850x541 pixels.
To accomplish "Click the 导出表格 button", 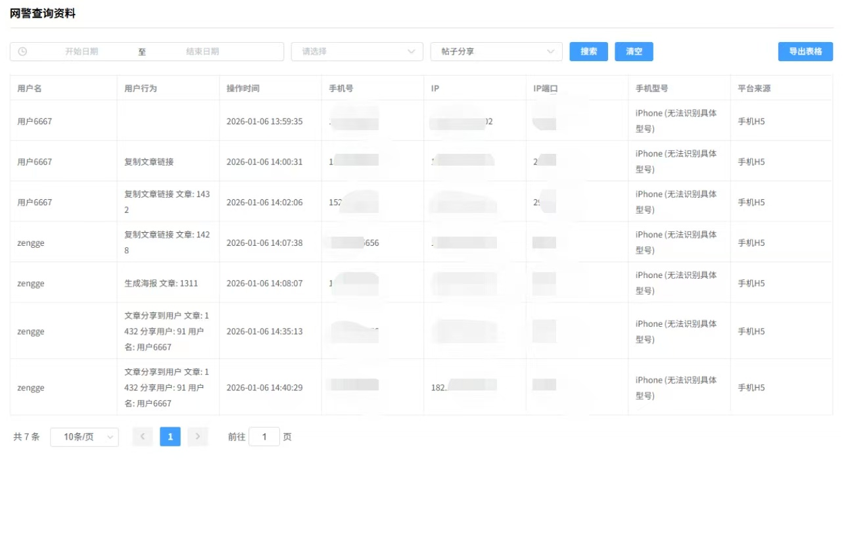I will click(805, 51).
